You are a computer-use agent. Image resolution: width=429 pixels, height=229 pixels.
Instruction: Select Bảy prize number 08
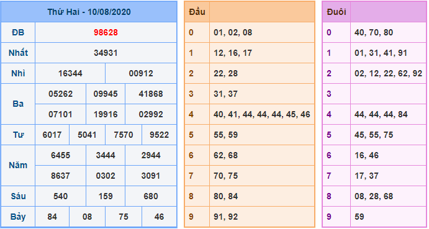coord(87,217)
